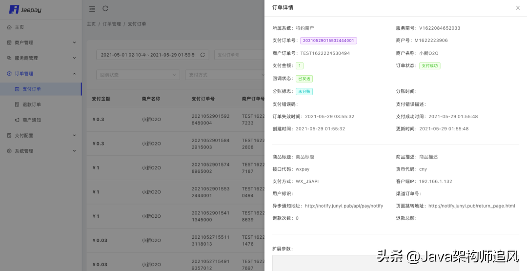Image resolution: width=527 pixels, height=271 pixels.
Task: Click the 退款订单 document icon
Action: pyautogui.click(x=17, y=104)
